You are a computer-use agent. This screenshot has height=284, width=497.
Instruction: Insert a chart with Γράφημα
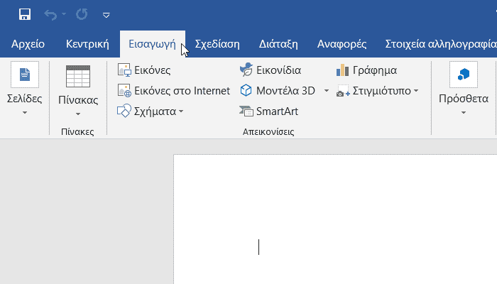click(366, 70)
